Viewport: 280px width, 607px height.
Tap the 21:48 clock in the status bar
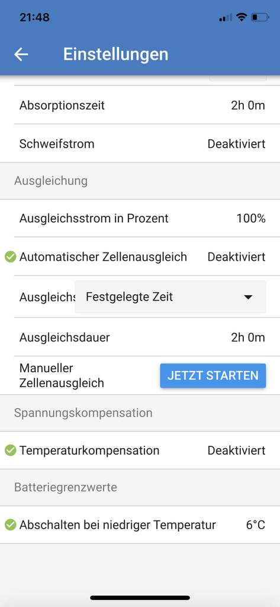coord(34,17)
